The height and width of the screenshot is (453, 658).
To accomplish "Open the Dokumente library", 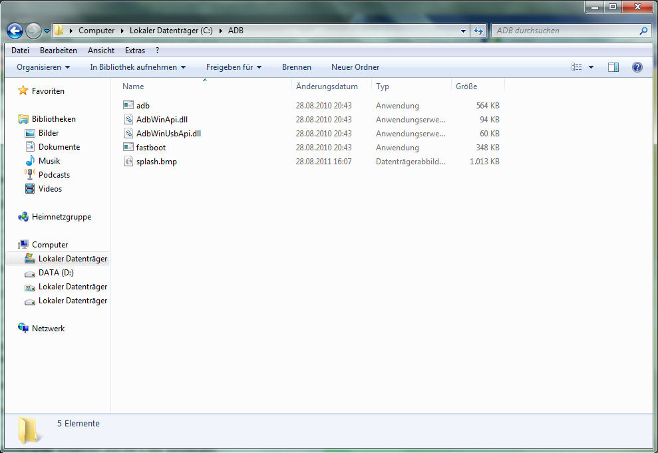I will 59,147.
